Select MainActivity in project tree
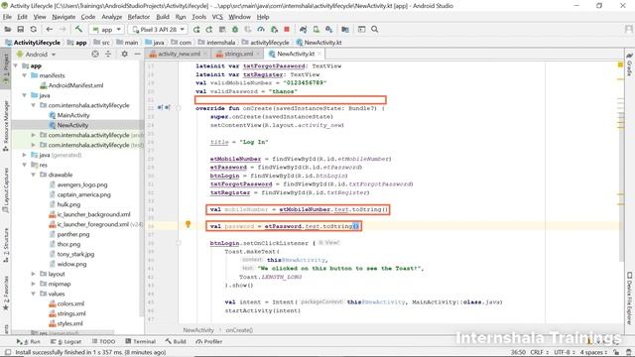The height and width of the screenshot is (357, 635). (x=72, y=115)
